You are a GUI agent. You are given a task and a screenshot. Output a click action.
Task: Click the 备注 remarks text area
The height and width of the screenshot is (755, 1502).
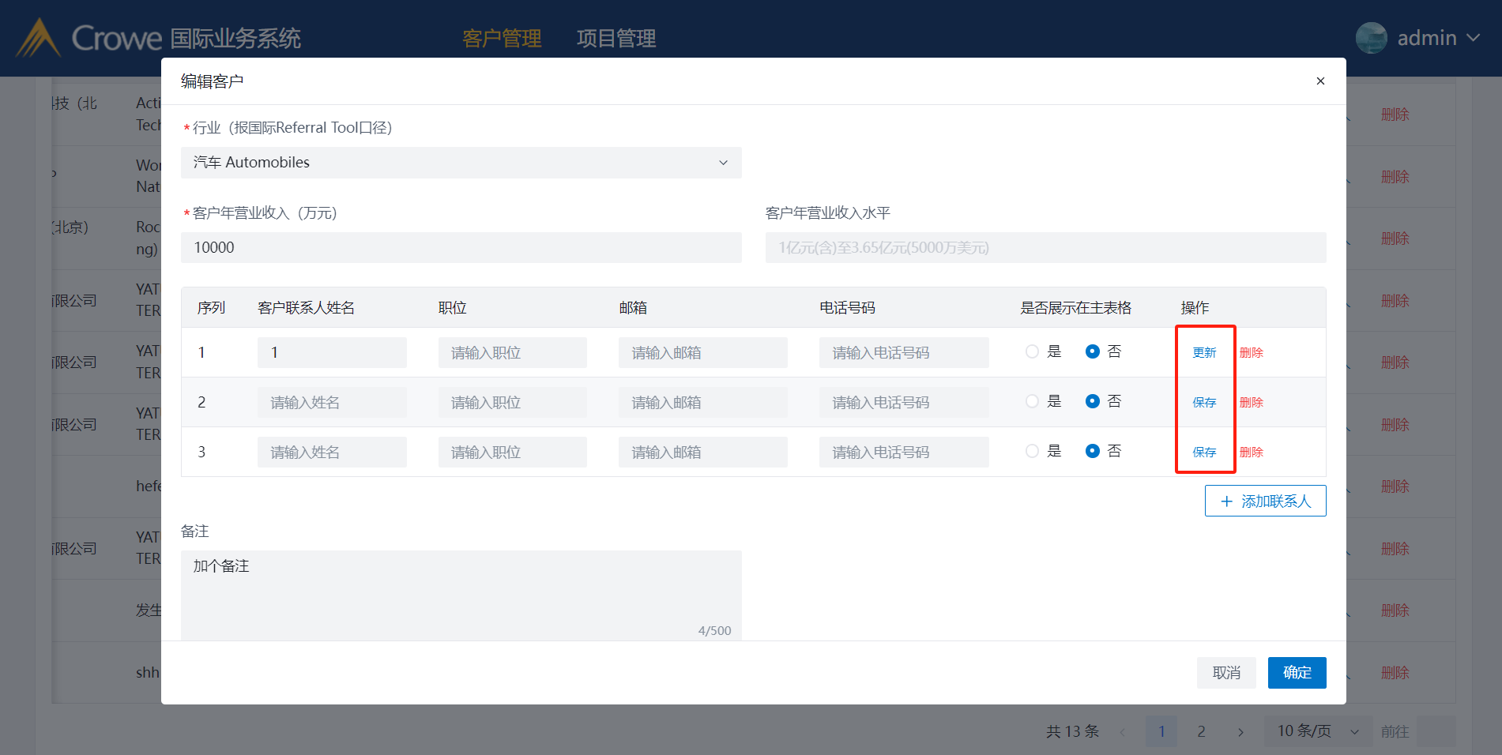[461, 594]
